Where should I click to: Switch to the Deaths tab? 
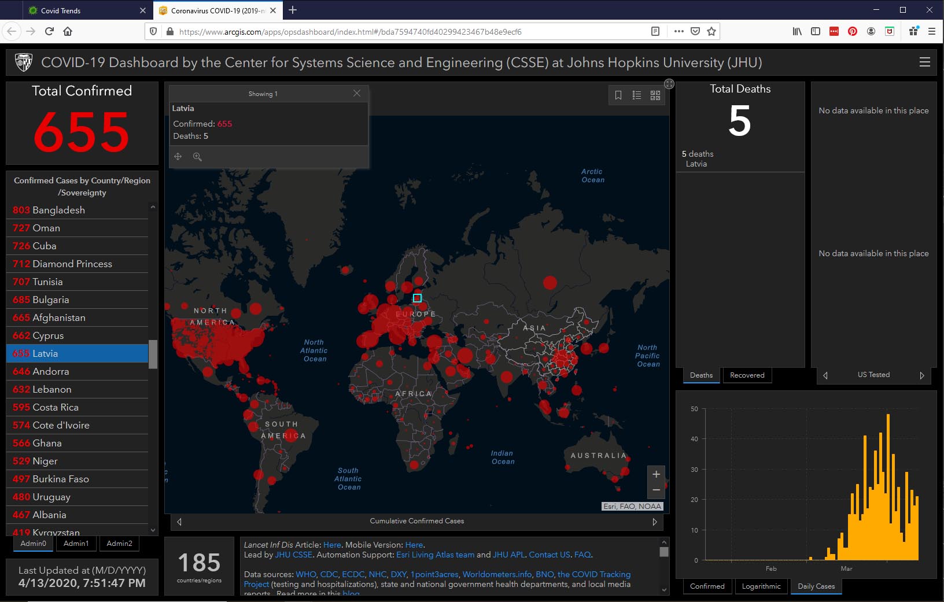click(702, 375)
